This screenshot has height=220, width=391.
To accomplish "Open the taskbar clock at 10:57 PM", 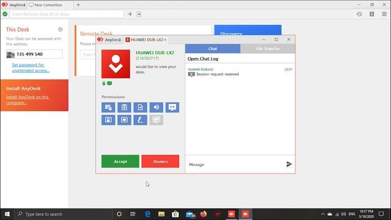I will [x=367, y=214].
